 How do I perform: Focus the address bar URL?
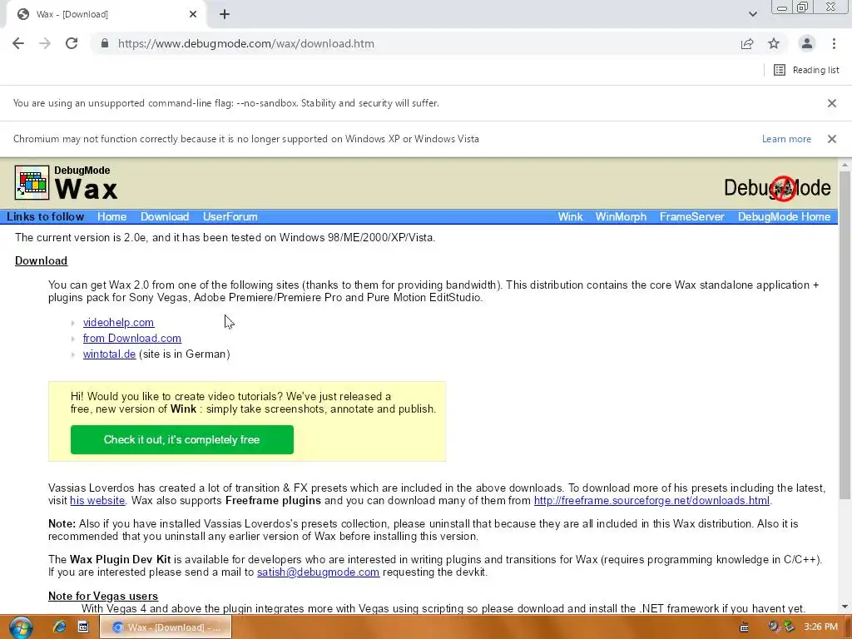pos(245,43)
